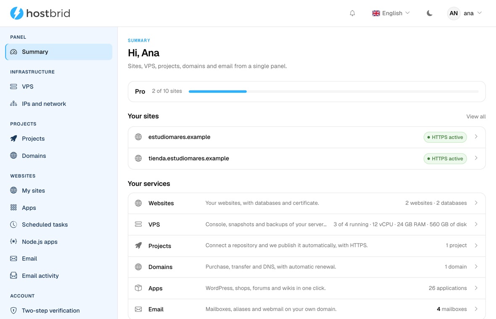Viewport: 496px width, 319px height.
Task: Click the globe icon beside tienda.estudiomares.example
Action: coord(138,158)
